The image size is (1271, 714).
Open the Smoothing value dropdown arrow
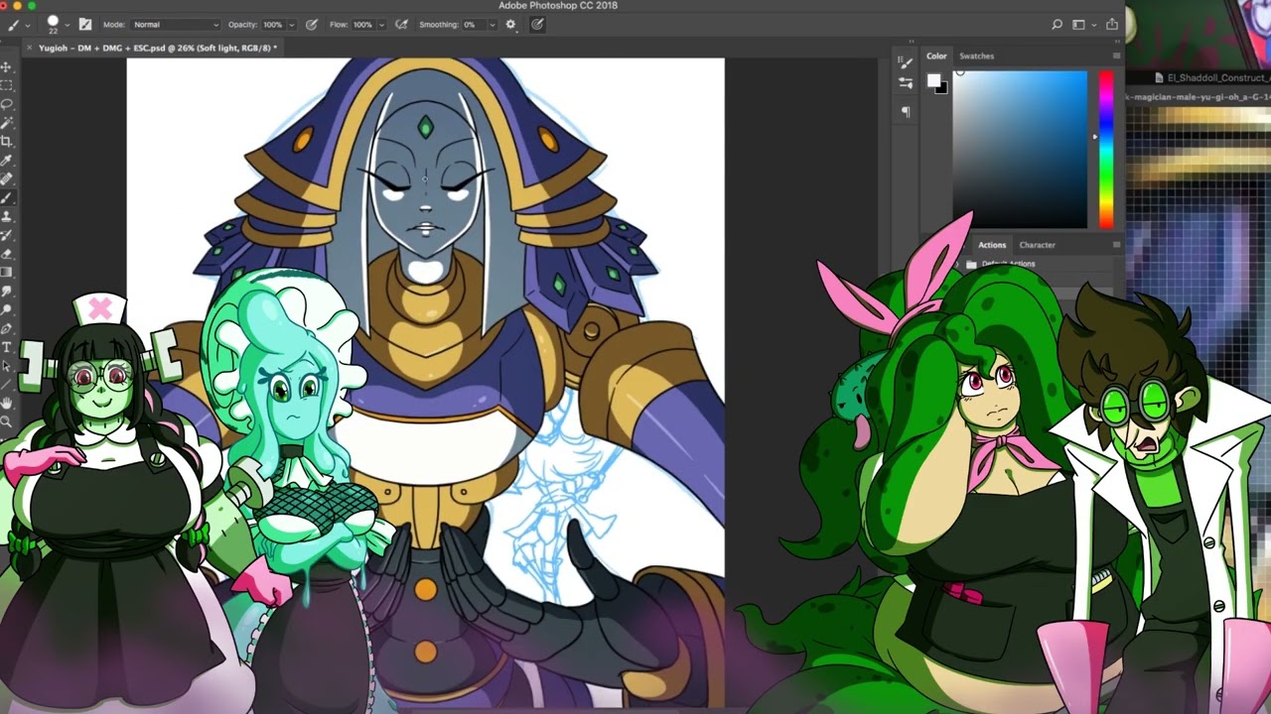pyautogui.click(x=492, y=25)
